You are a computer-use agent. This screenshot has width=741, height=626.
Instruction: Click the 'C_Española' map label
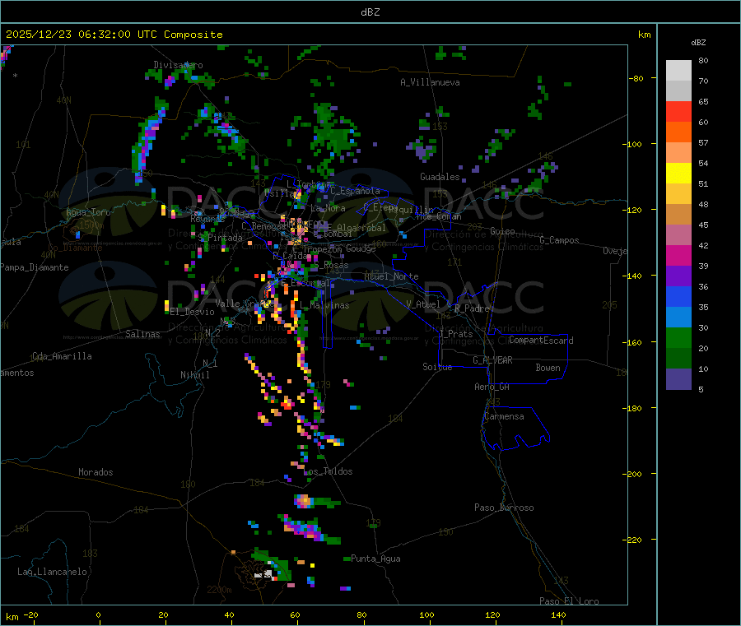pos(355,191)
